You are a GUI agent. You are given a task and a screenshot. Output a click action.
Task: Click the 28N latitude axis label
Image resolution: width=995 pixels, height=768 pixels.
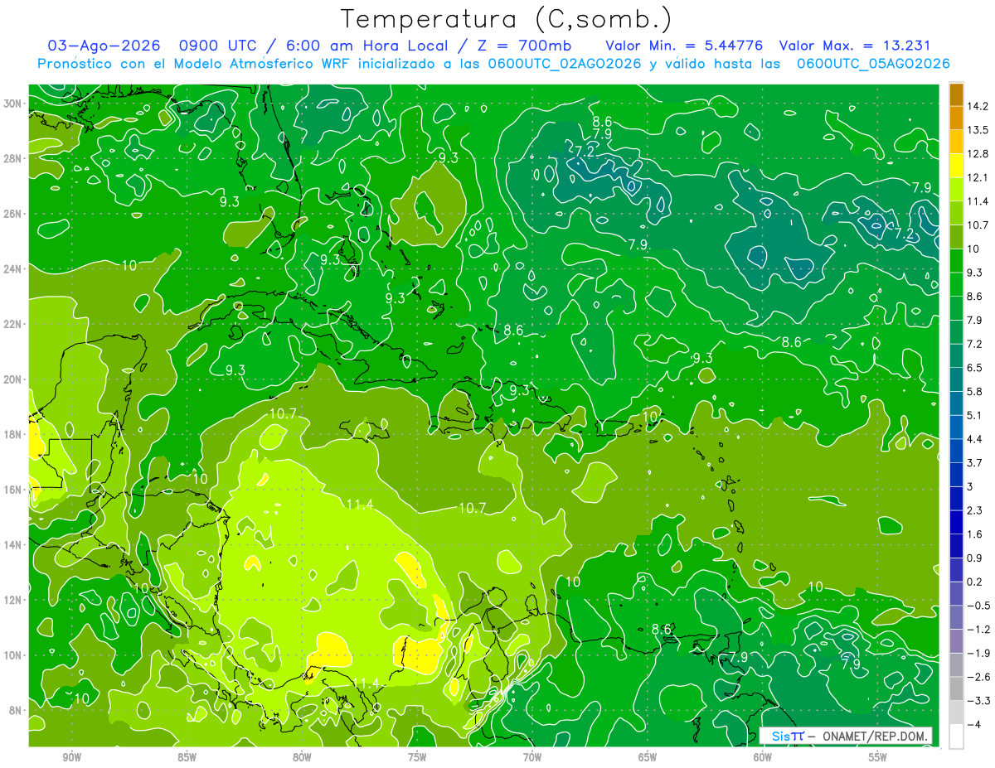tap(13, 158)
